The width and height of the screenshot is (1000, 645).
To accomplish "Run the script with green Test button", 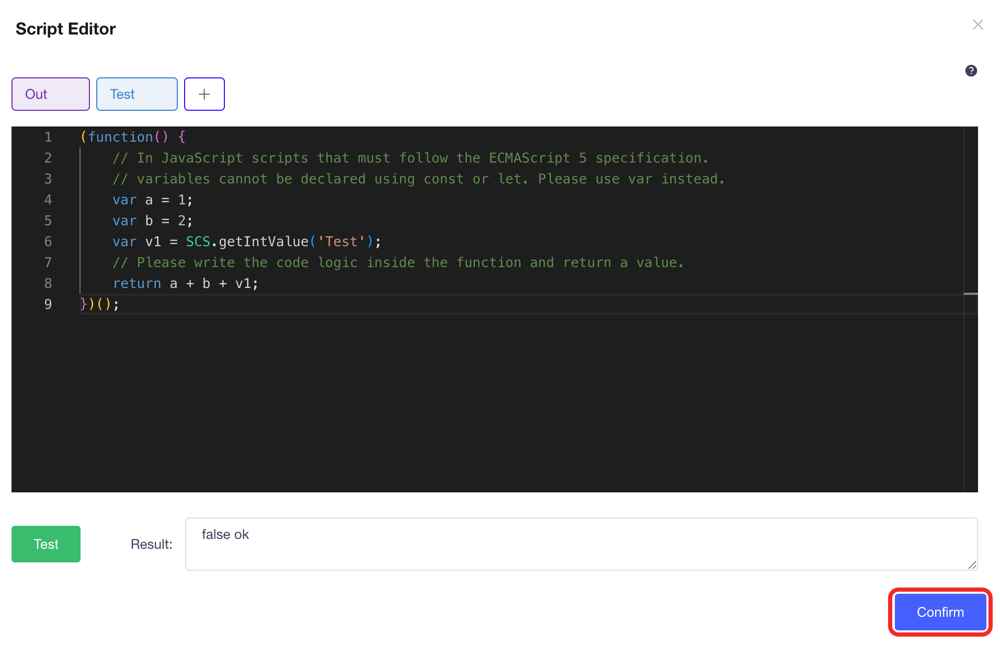I will (x=46, y=544).
